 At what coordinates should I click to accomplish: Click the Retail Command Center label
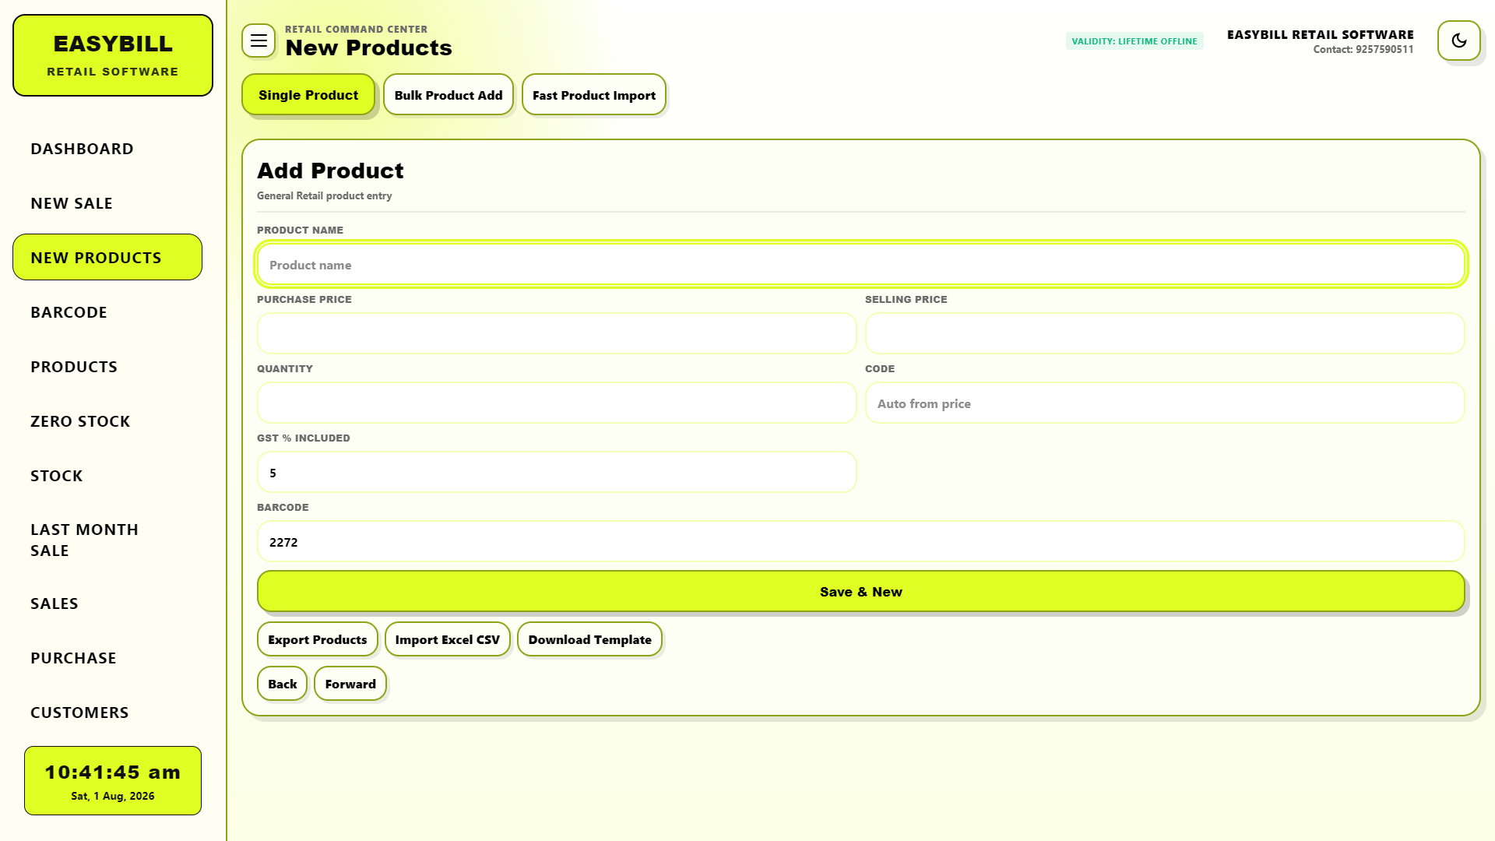click(x=356, y=30)
